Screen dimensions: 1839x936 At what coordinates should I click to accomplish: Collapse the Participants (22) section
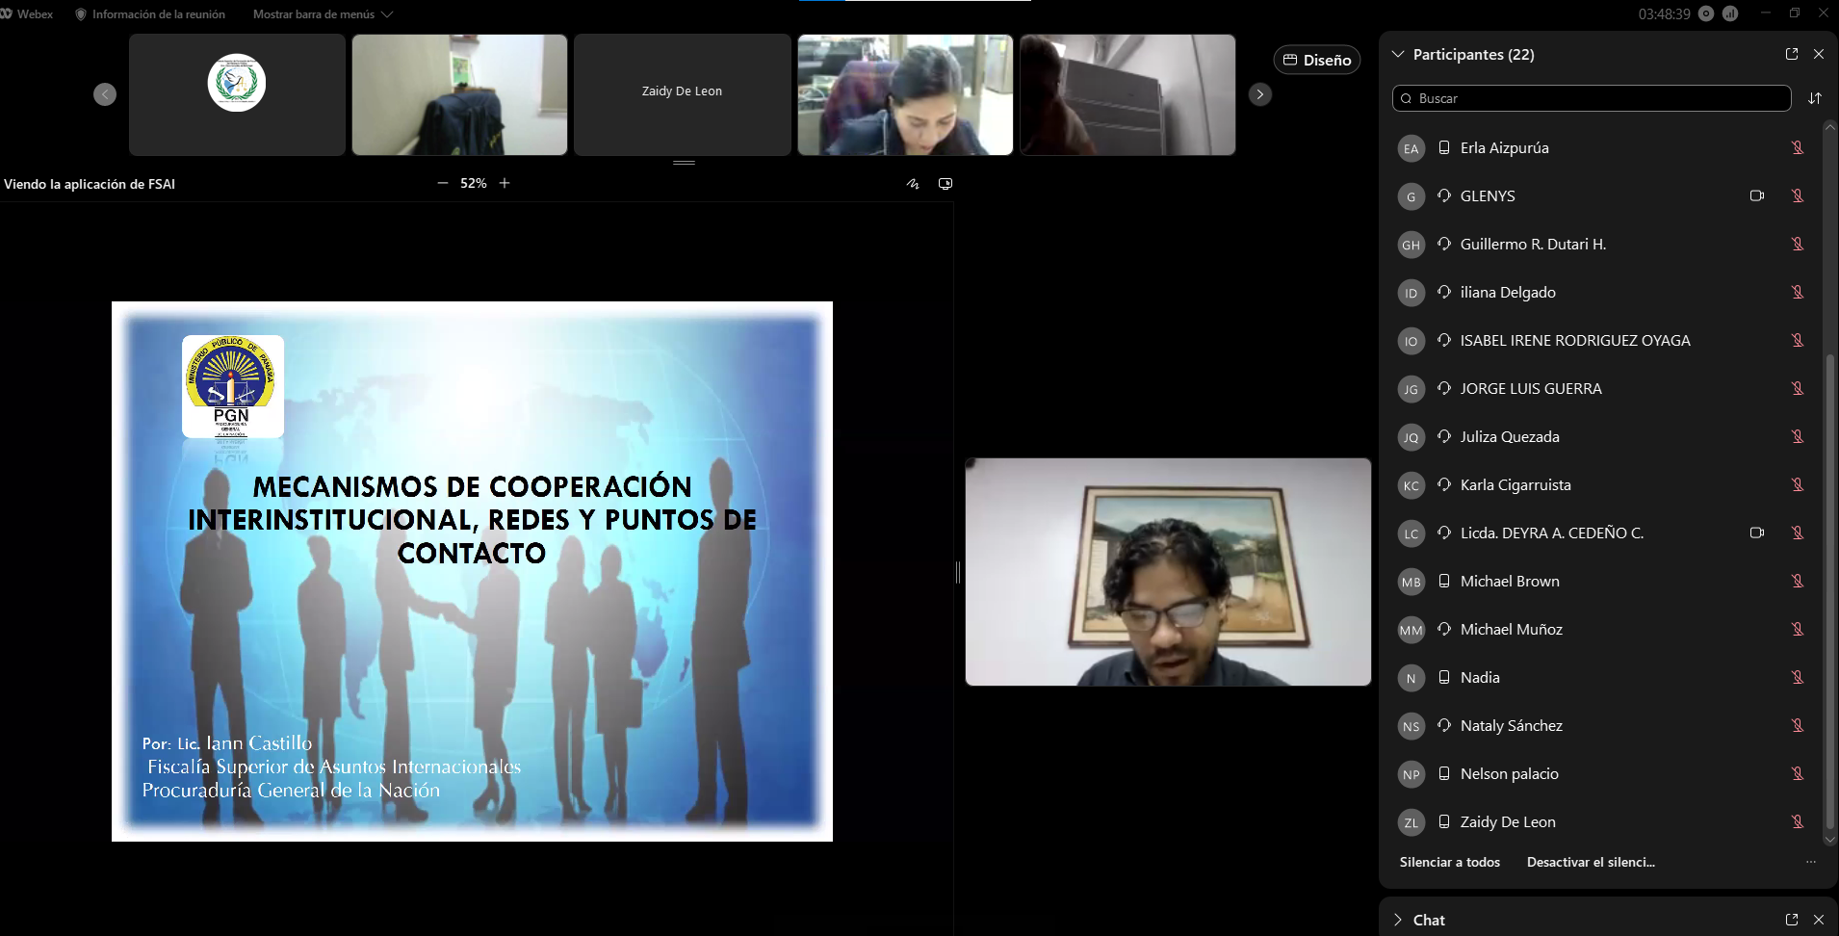pos(1398,54)
